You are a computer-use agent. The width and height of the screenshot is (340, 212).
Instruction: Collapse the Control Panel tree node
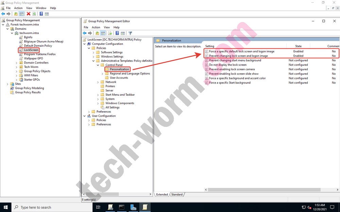[x=98, y=65]
